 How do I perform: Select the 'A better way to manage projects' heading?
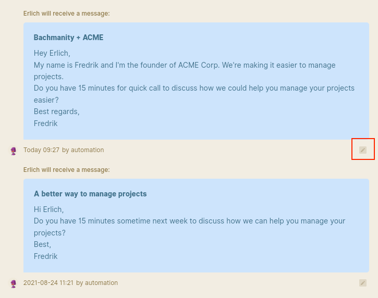coord(90,194)
